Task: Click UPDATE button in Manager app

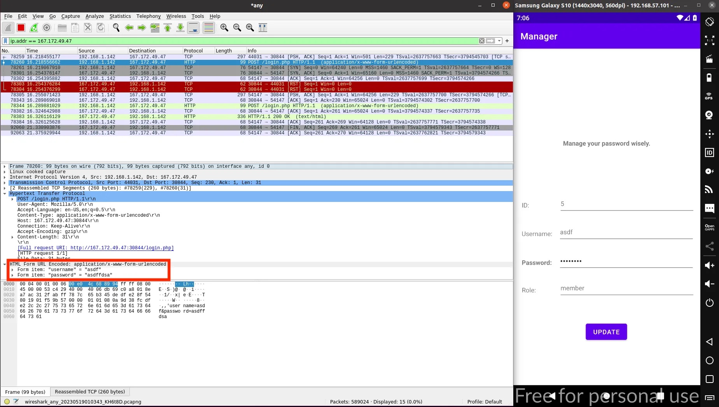Action: [x=606, y=332]
